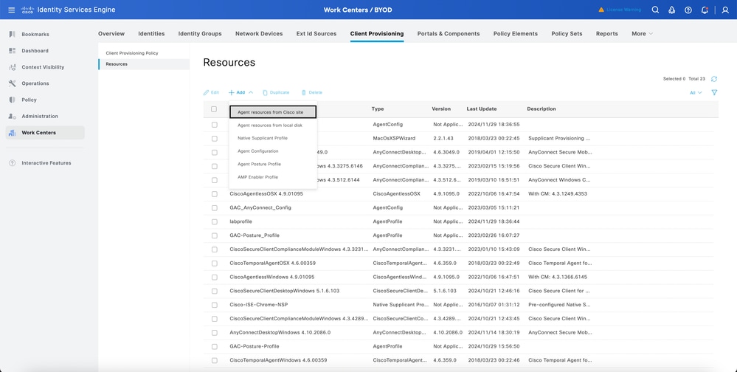
Task: Switch to the Identity Groups tab
Action: tap(200, 34)
